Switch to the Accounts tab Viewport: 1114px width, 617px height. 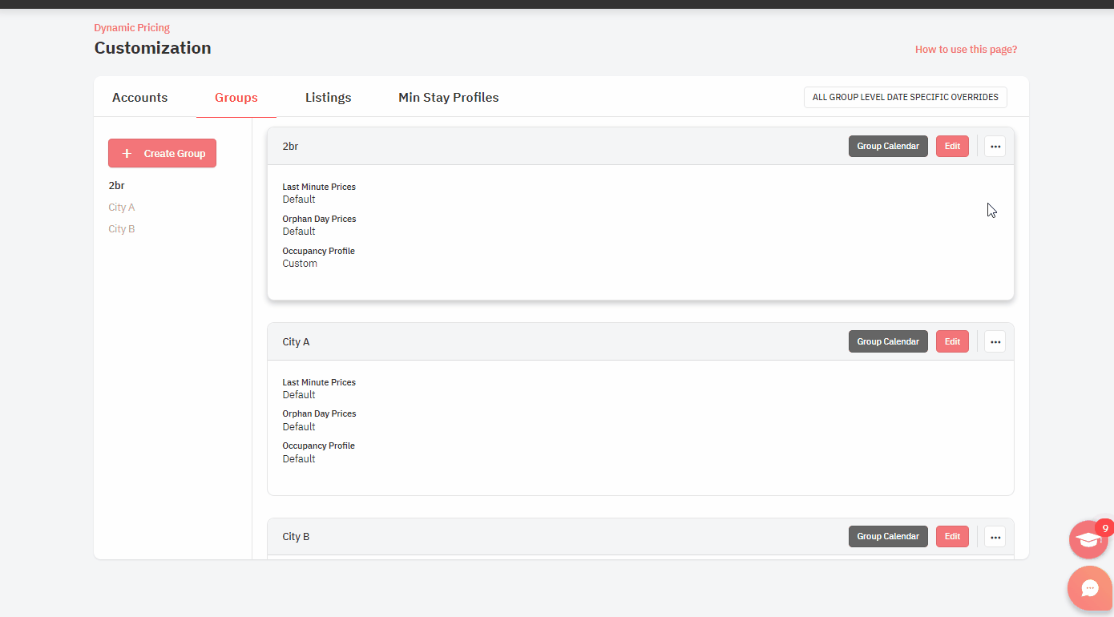coord(140,98)
